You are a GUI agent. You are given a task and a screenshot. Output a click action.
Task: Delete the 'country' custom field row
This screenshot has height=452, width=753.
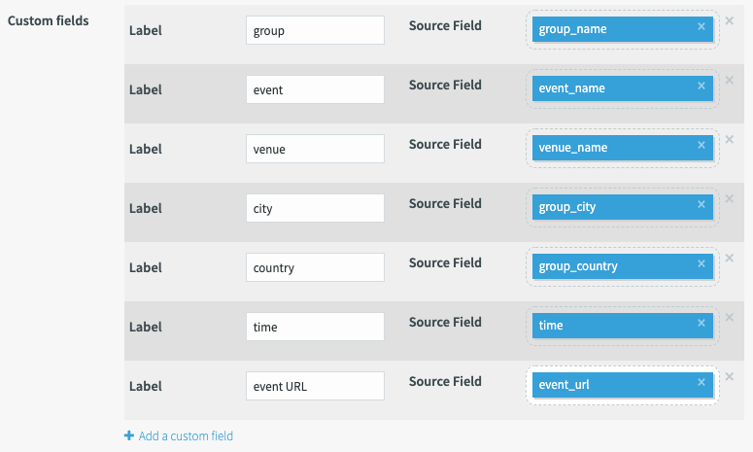coord(730,258)
